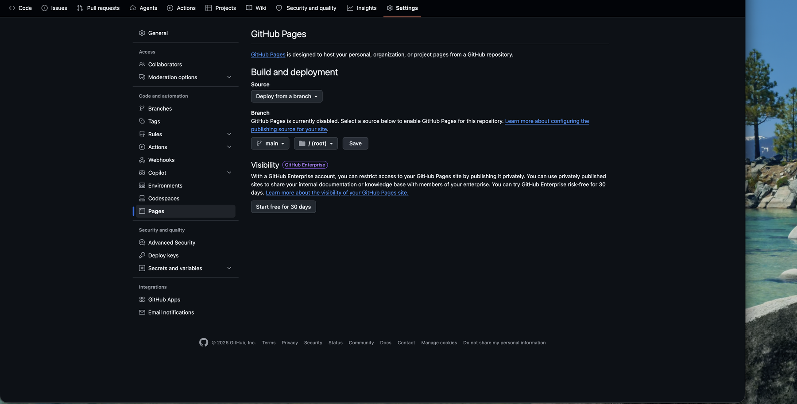The image size is (797, 404).
Task: Open the Environments settings page
Action: point(186,186)
